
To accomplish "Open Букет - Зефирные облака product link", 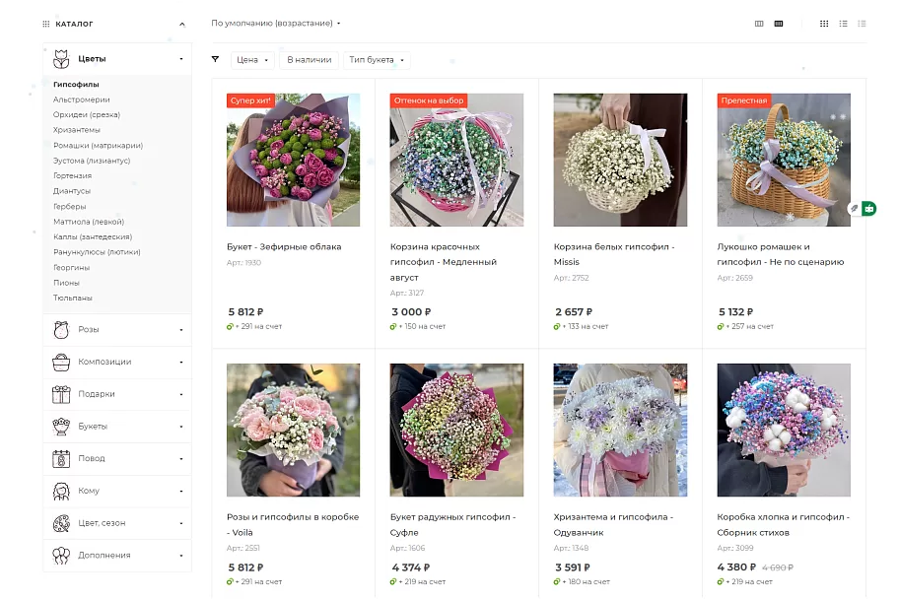I will pyautogui.click(x=284, y=246).
